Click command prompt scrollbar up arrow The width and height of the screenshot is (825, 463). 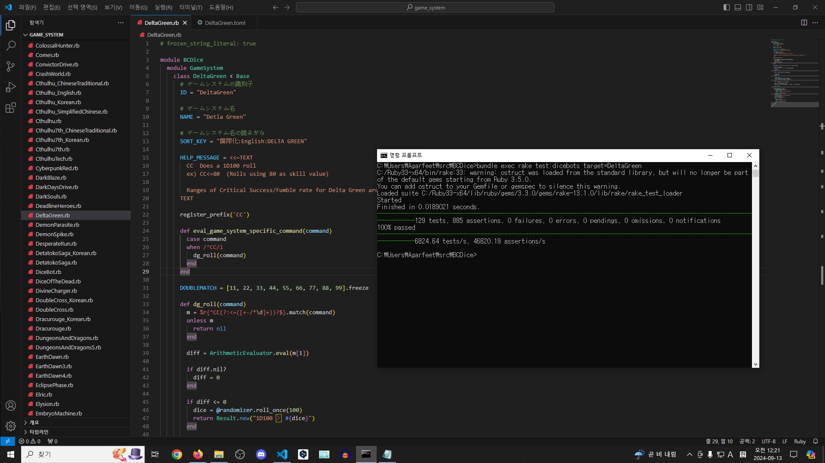point(755,166)
